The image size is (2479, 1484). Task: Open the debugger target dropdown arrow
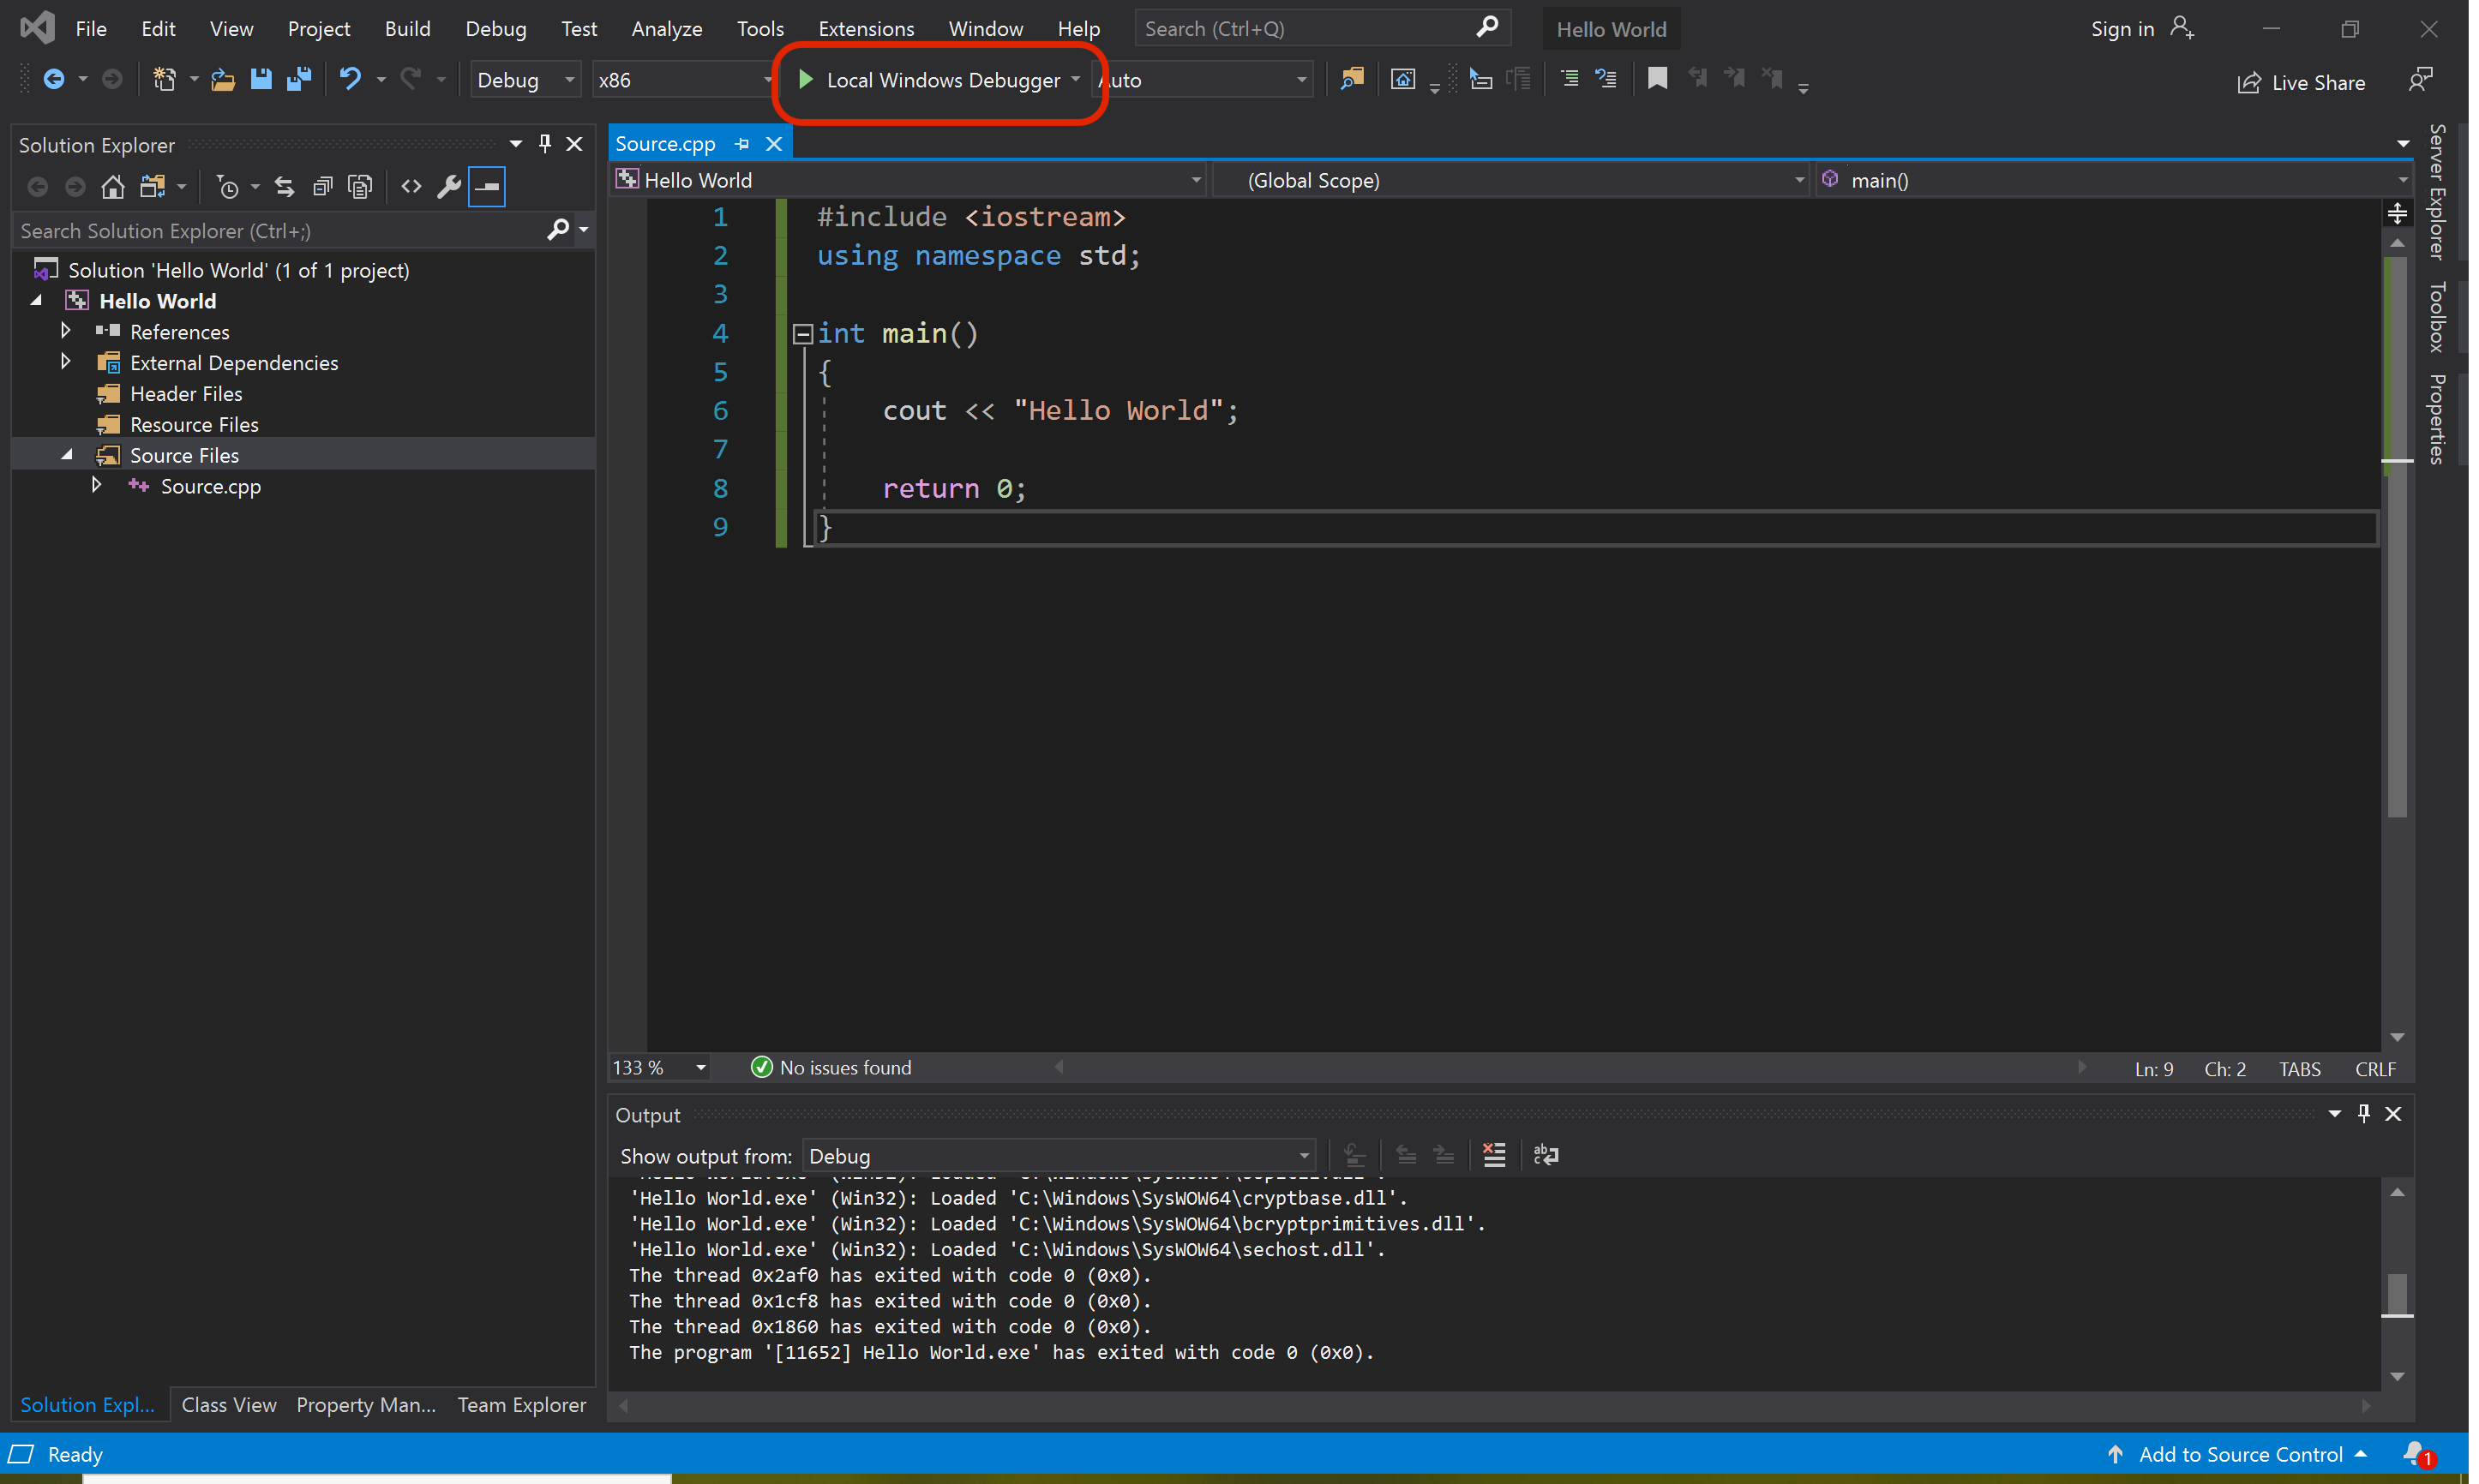[x=1077, y=79]
